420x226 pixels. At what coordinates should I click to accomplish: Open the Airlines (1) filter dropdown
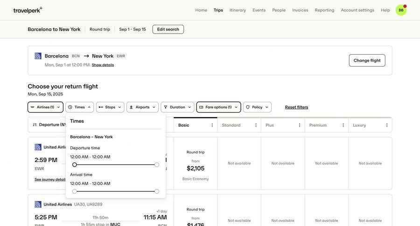pyautogui.click(x=45, y=107)
